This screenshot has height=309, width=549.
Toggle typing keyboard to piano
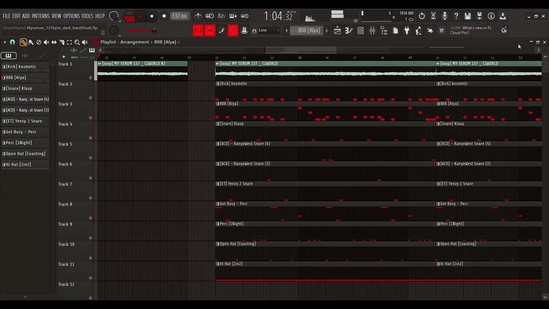point(198,30)
